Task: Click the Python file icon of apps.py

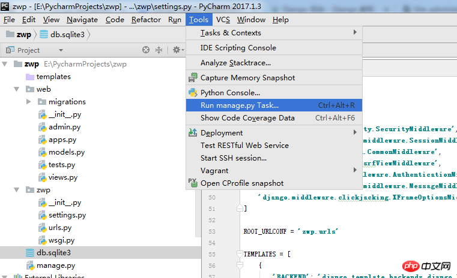Action: tap(43, 140)
